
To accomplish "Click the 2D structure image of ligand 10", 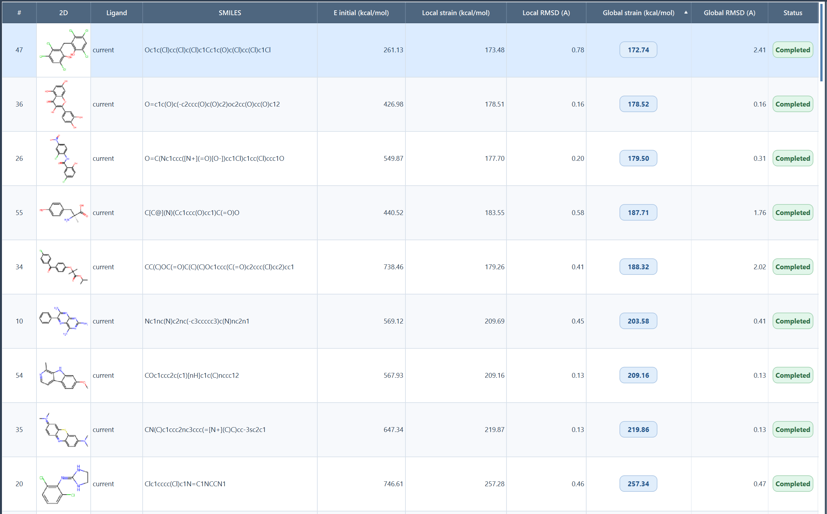I will (64, 321).
